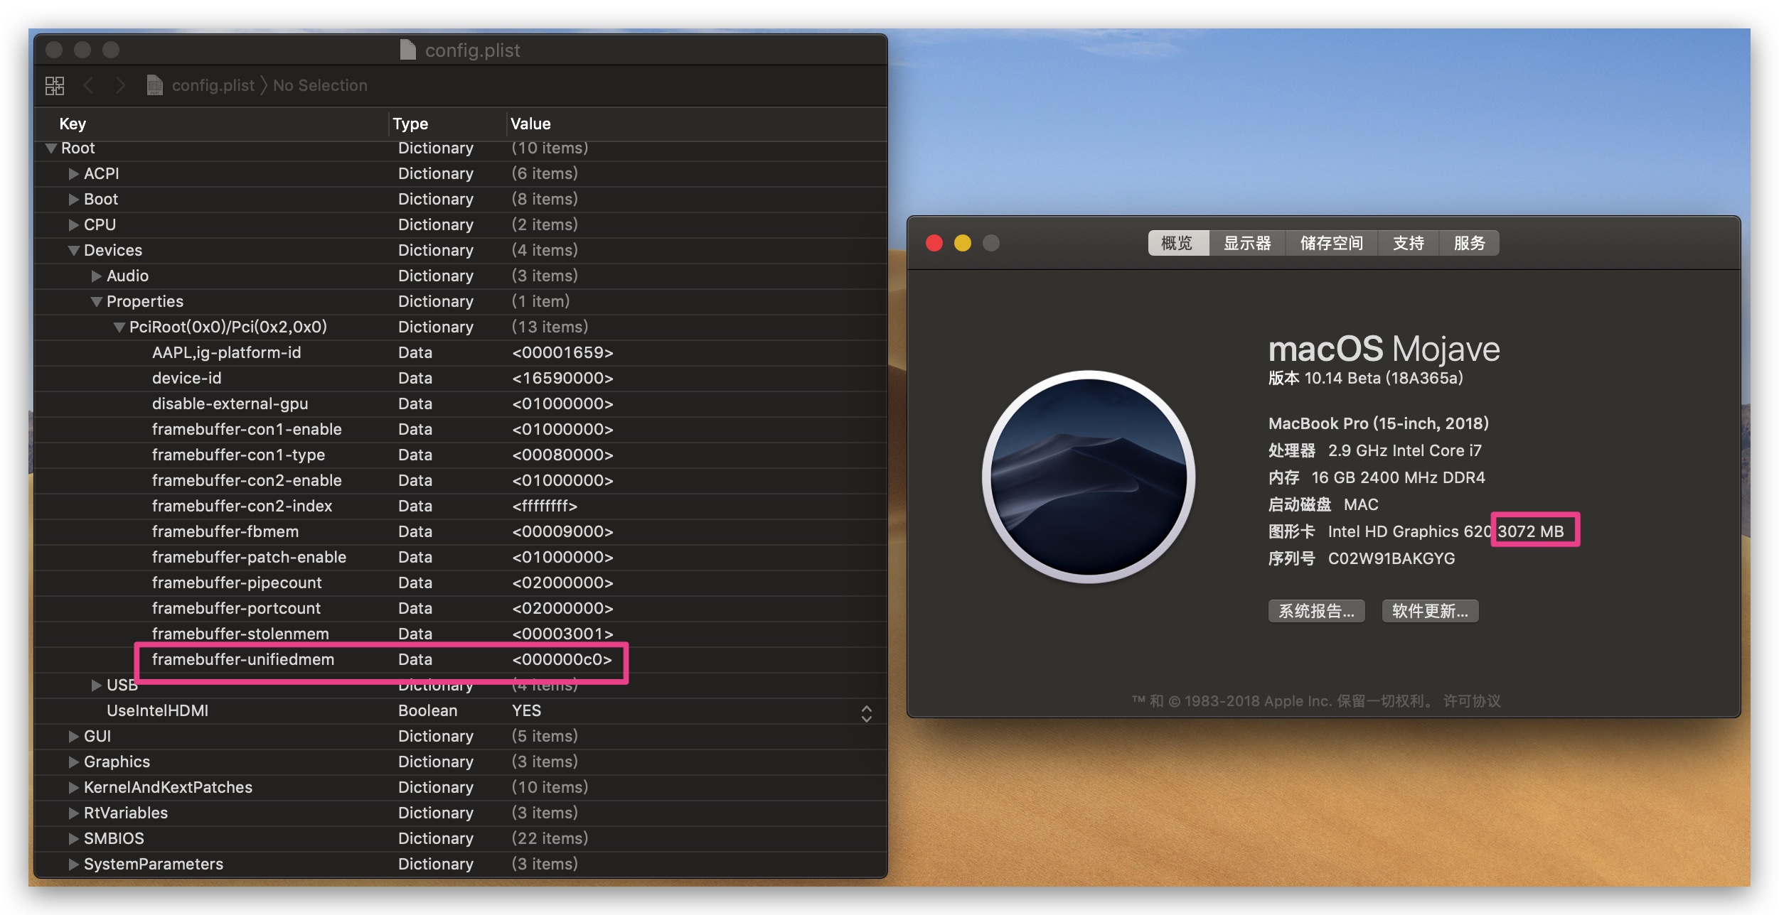Expand the RtVariables dictionary
The height and width of the screenshot is (915, 1779).
pos(73,813)
